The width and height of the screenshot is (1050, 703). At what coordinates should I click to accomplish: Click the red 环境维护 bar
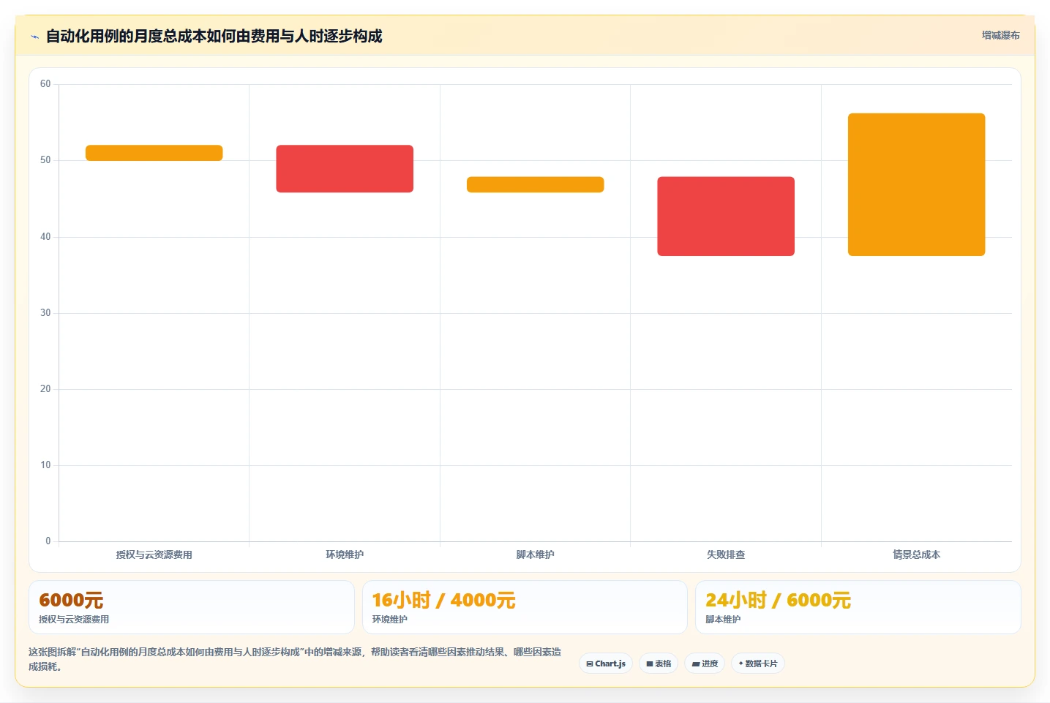345,169
